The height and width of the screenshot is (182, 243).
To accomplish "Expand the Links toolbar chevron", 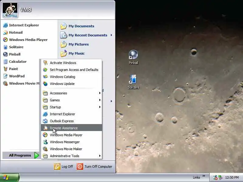I will tap(204, 176).
